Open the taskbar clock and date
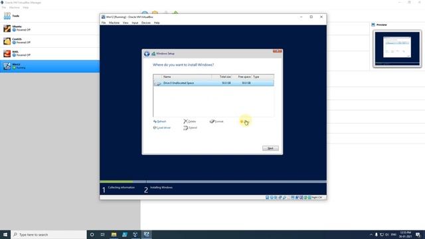 (x=406, y=234)
